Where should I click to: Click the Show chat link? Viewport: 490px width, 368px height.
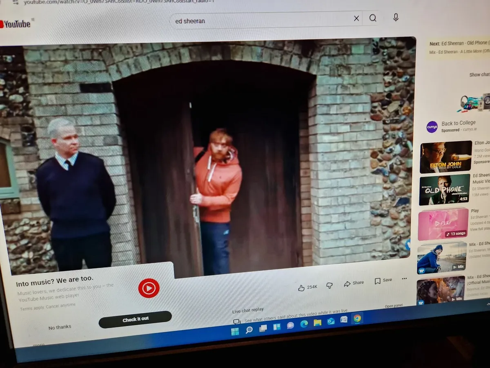[479, 75]
